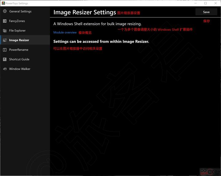
Task: Click the Shortcut Guide sidebar icon
Action: pyautogui.click(x=5, y=59)
